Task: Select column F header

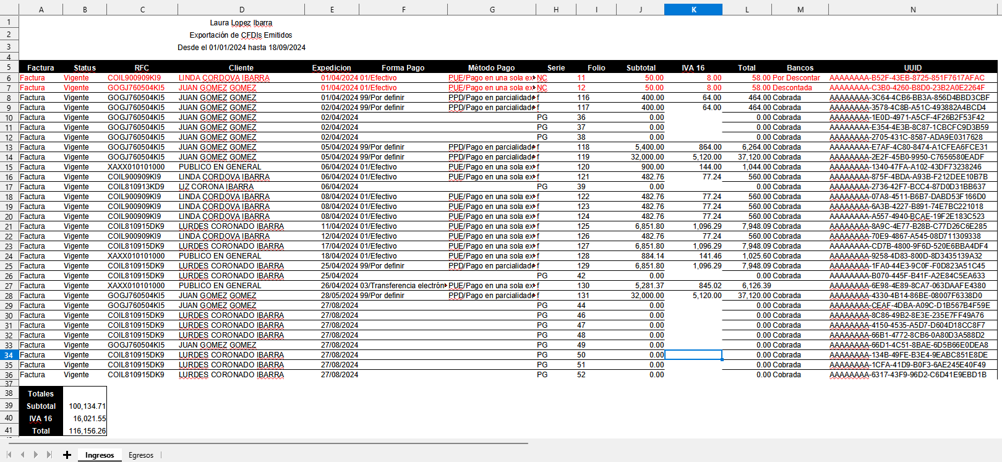Action: [403, 9]
